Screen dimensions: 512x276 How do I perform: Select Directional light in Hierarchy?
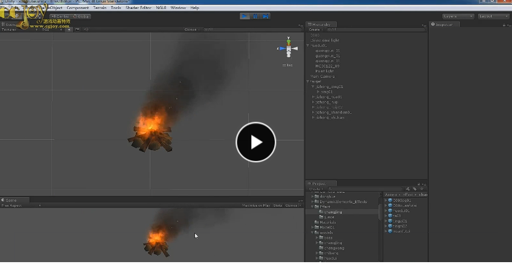click(325, 40)
